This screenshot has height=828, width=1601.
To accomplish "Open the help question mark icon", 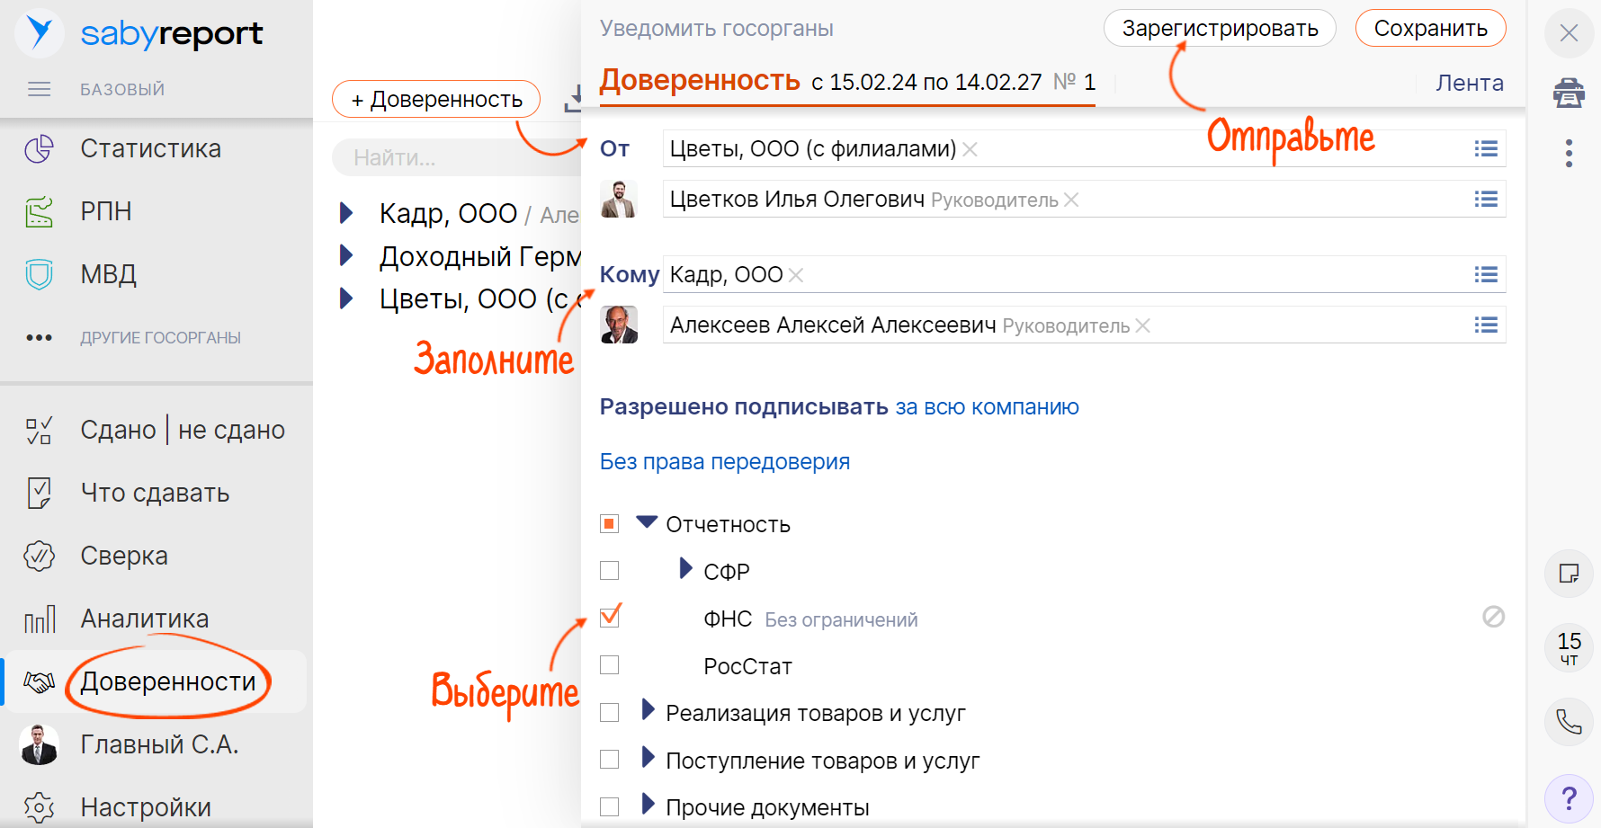I will coord(1569,797).
